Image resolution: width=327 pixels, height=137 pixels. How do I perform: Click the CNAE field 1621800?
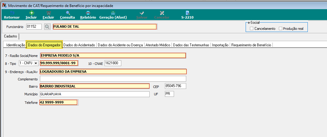[113, 63]
